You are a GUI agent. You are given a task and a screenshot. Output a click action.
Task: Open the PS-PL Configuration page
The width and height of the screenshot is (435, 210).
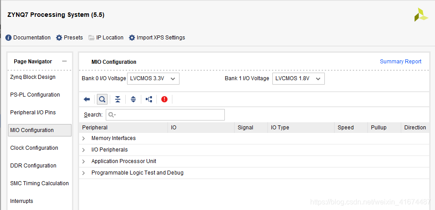pos(35,95)
